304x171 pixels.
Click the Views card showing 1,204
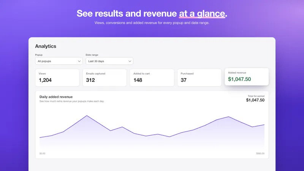[x=57, y=78]
